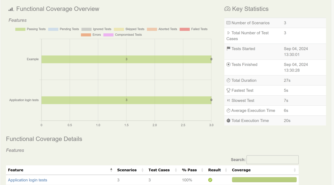Sort table by Feature column arrows
334x185 pixels.
111,170
